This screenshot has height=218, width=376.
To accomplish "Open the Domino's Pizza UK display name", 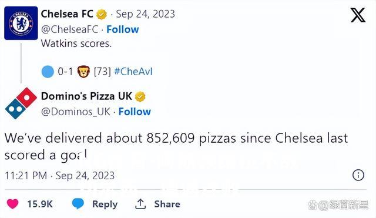I will point(86,96).
